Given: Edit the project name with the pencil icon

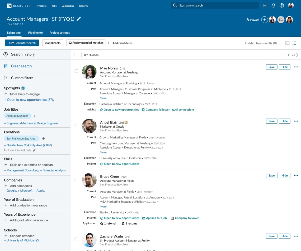Looking at the screenshot, I should (x=78, y=19).
